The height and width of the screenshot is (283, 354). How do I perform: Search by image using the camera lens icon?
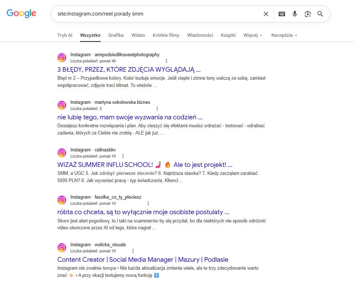[x=307, y=14]
